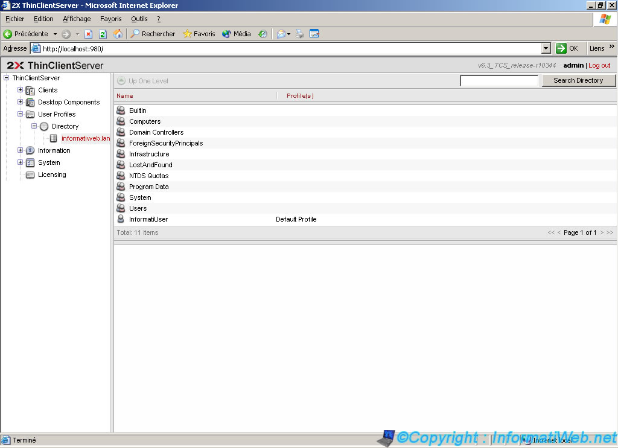Click the refresh icon in the toolbar
The height and width of the screenshot is (448, 618).
(x=103, y=34)
